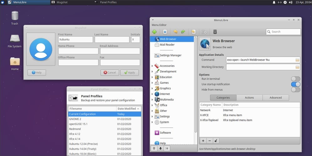Expand the System category
The width and height of the screenshot is (312, 156).
tap(152, 122)
